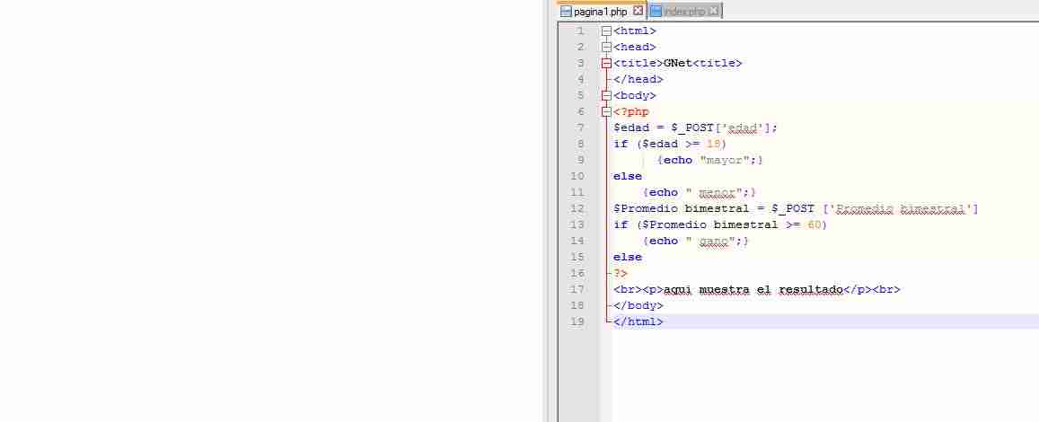Place cursor in the <head> opening tag

point(635,47)
